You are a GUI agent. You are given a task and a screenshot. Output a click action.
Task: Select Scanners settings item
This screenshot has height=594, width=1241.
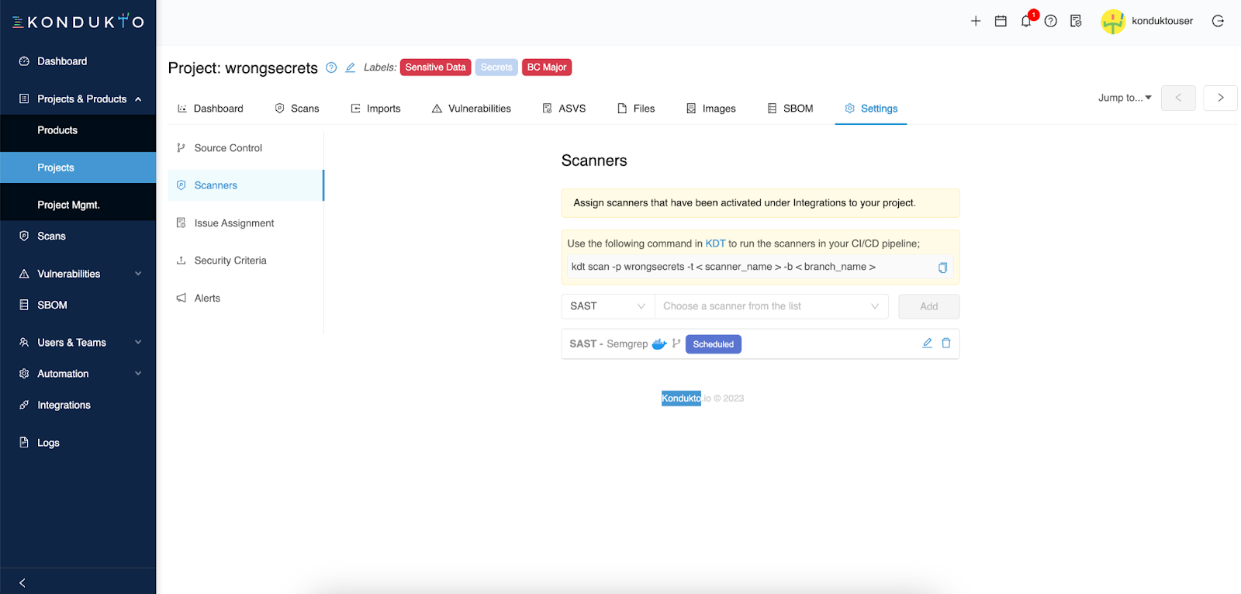click(x=246, y=185)
